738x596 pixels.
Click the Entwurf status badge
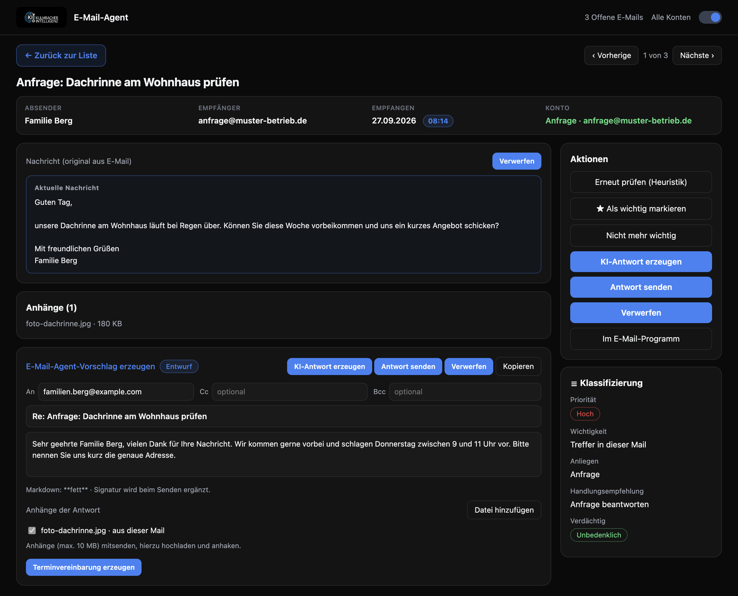(179, 366)
